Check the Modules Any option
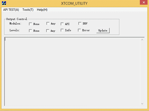This screenshot has height=111, width=149. coord(48,24)
